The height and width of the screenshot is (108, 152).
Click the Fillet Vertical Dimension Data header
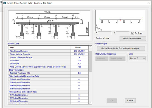23,92
